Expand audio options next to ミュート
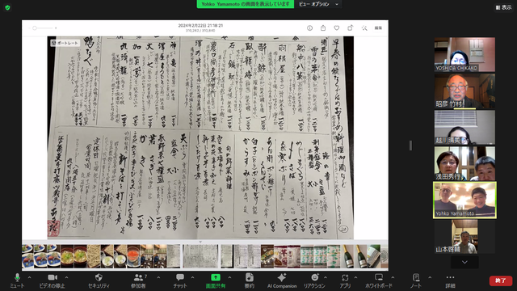 coord(29,277)
